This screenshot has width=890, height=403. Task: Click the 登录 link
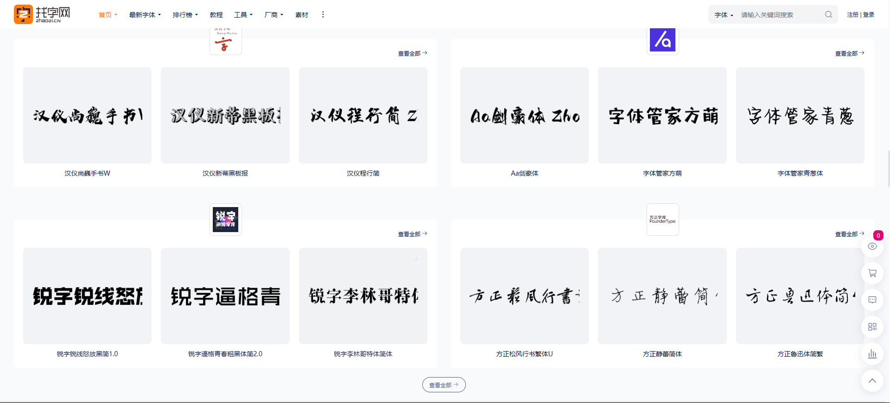coord(869,15)
